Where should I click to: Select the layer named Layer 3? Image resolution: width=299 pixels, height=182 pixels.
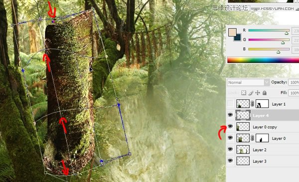click(x=259, y=162)
